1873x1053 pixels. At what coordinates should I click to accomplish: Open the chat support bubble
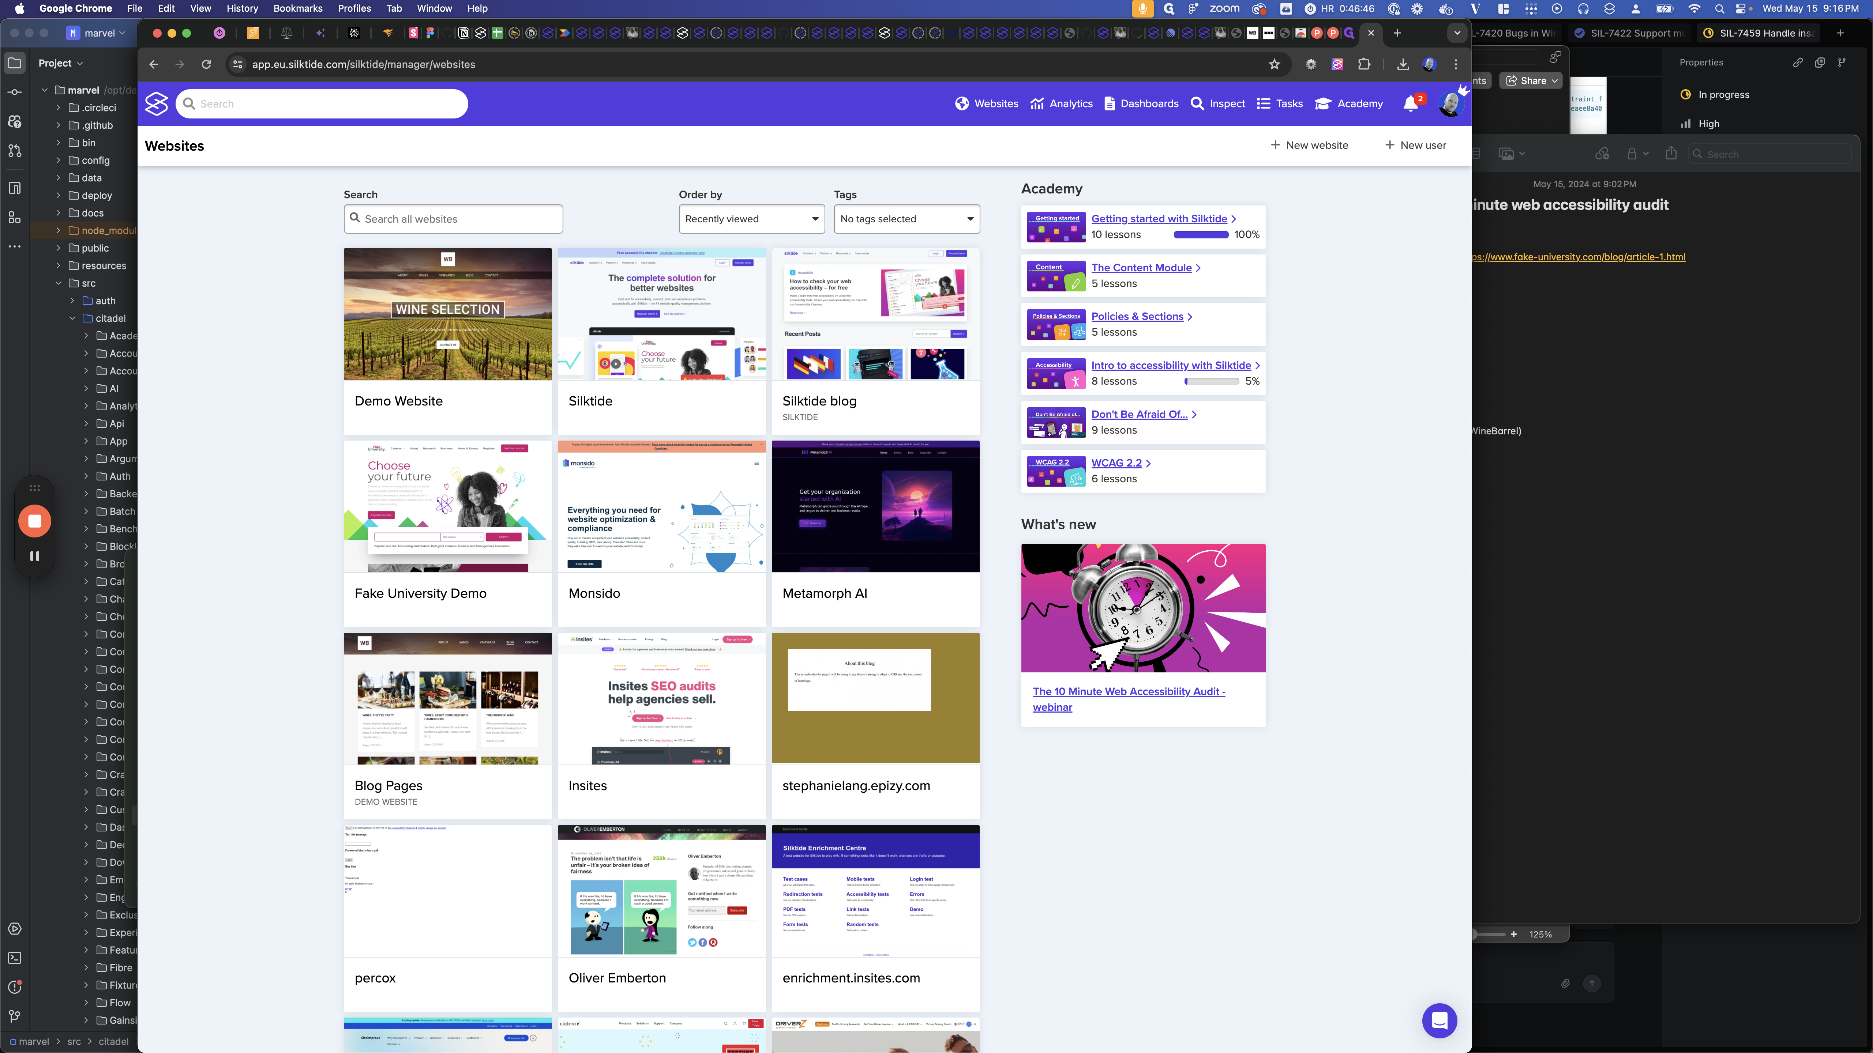click(1440, 1020)
